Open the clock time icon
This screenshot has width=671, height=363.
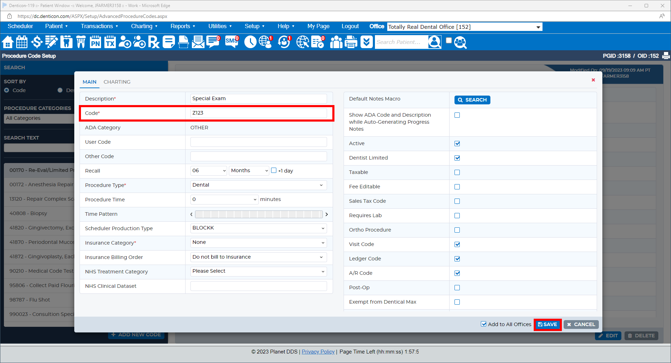(250, 42)
